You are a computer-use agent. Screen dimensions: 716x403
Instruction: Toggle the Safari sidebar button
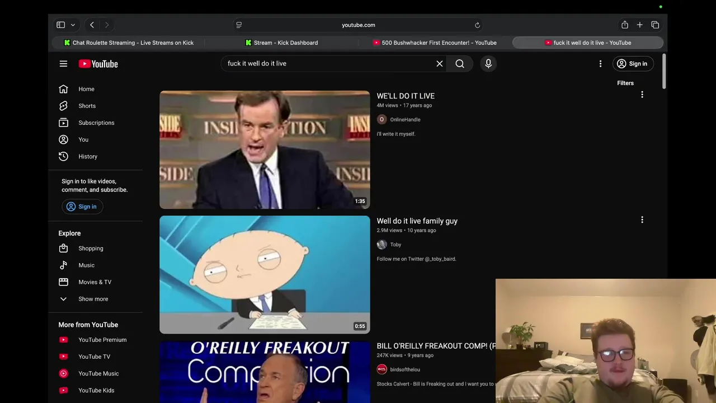tap(60, 25)
